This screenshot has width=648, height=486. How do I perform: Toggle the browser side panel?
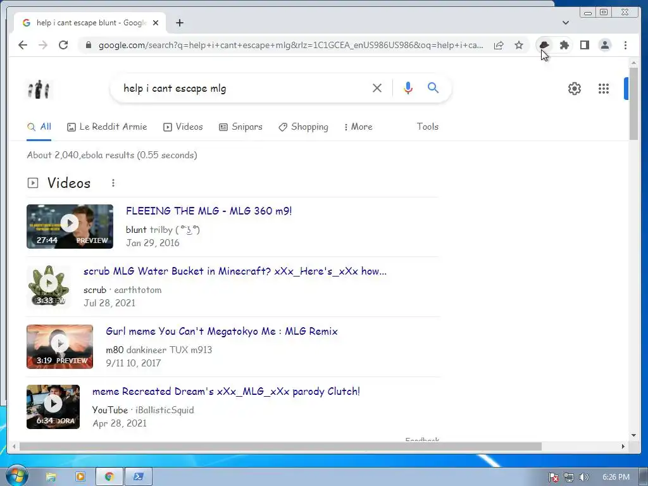click(584, 45)
